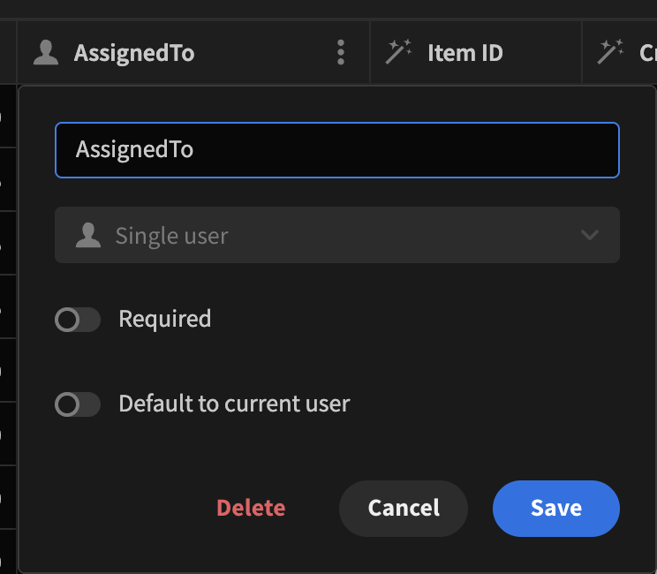
Task: Select the AssignedTo column header title
Action: tap(134, 53)
